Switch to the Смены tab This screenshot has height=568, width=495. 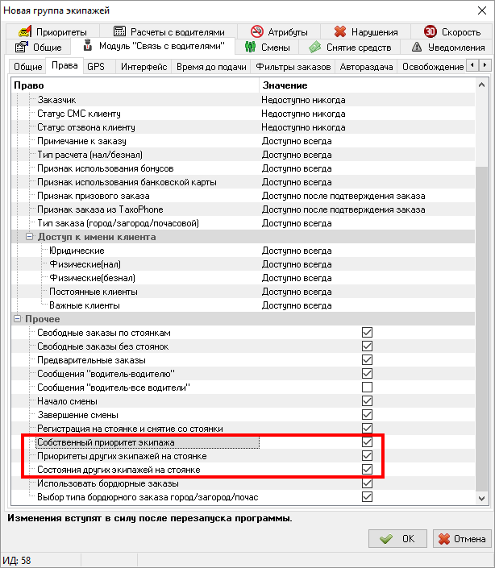267,47
